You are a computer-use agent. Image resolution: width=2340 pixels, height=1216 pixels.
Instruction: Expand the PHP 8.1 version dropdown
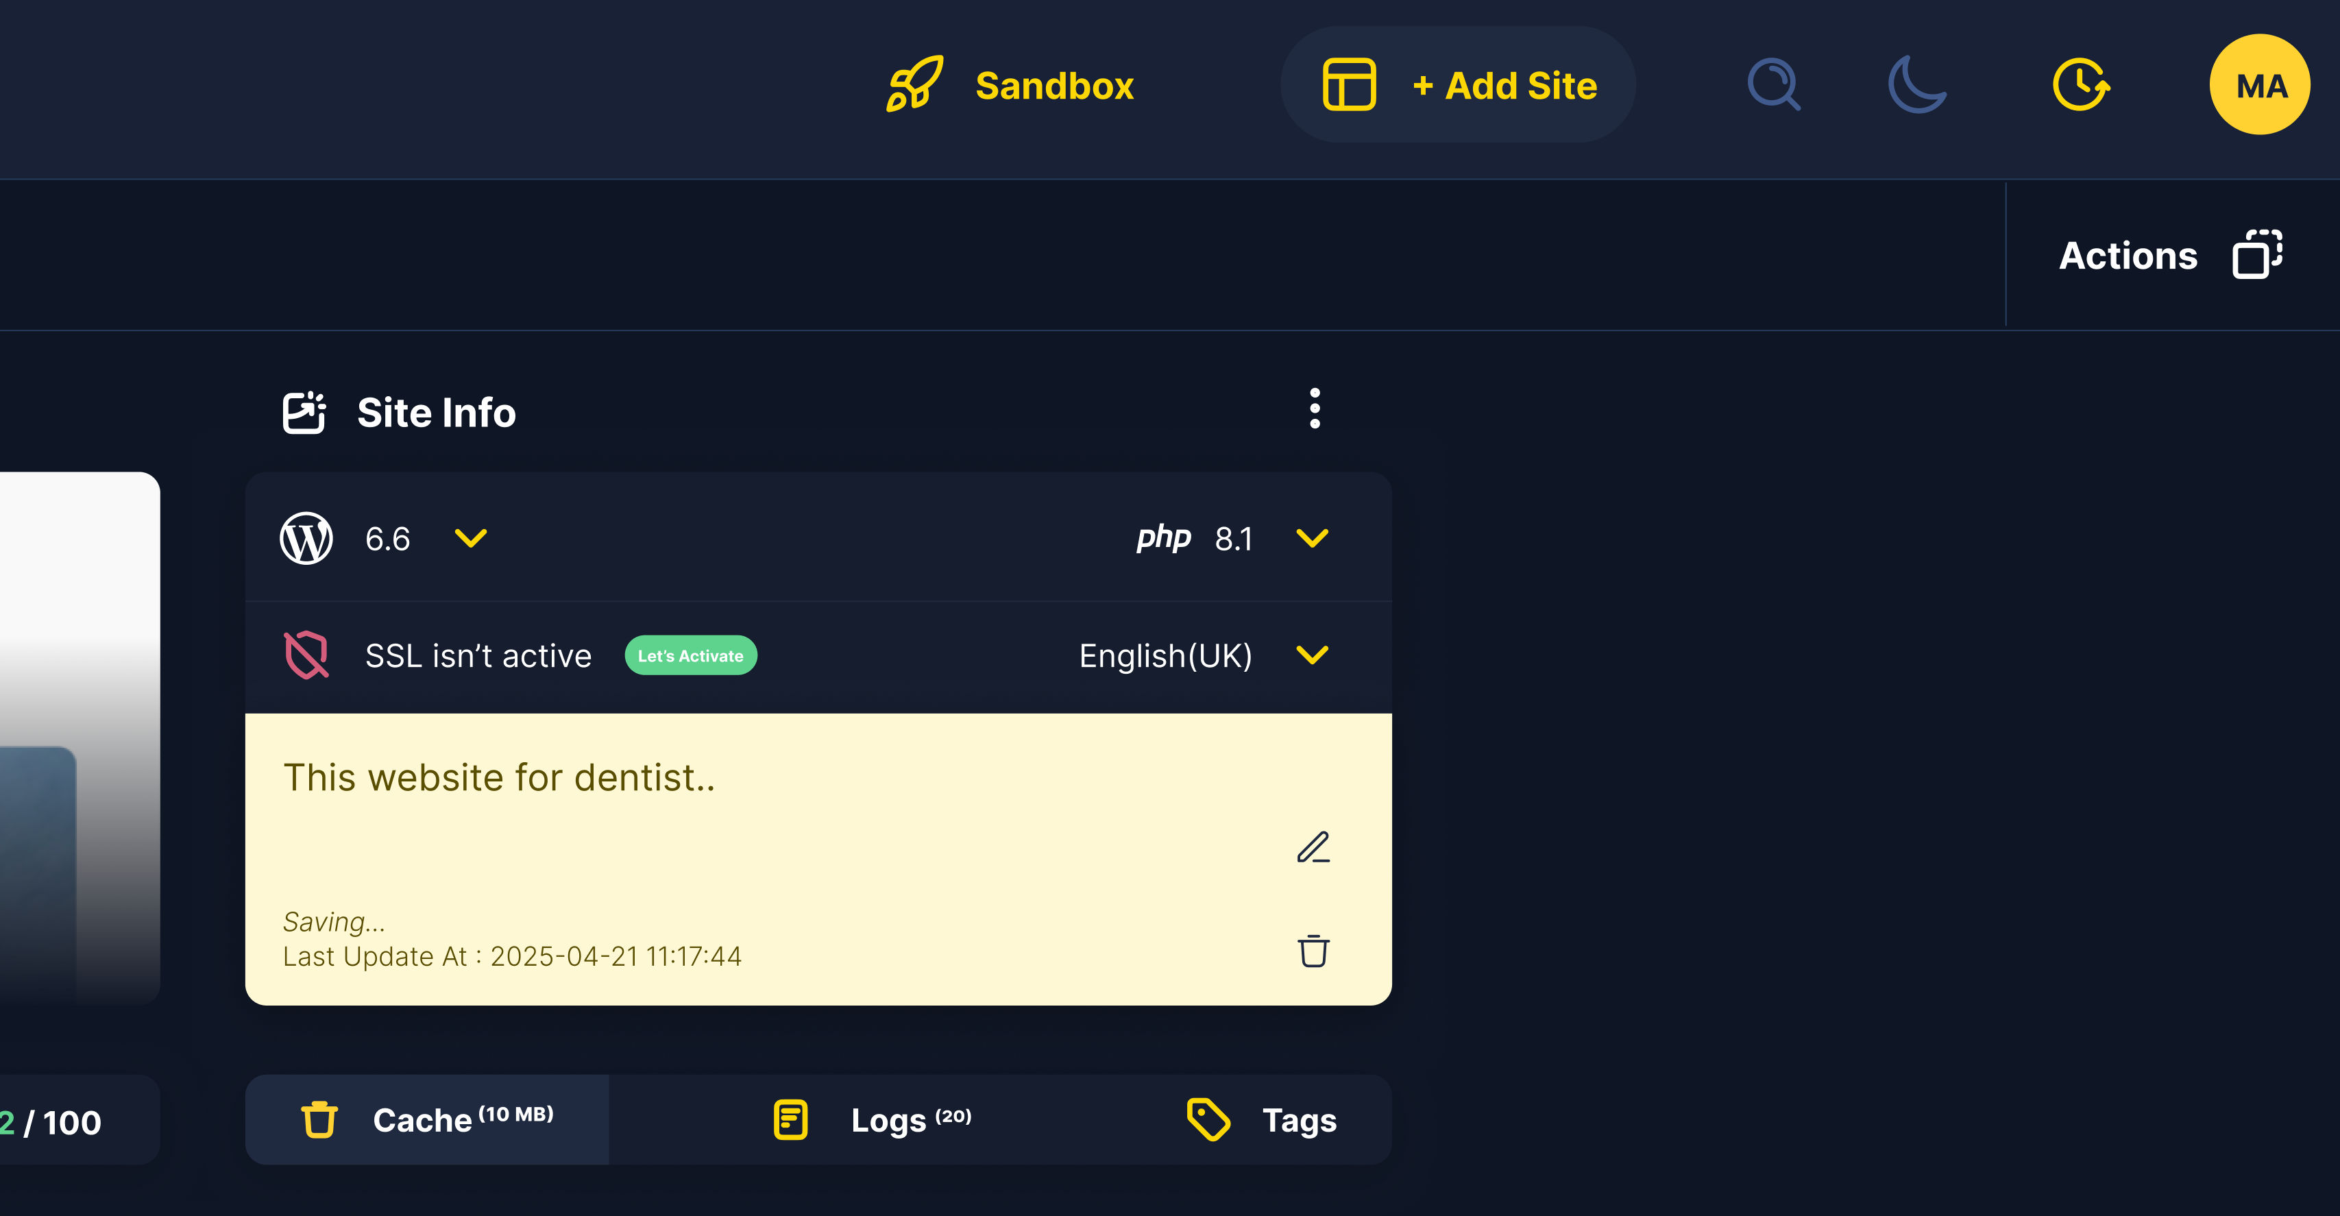1312,539
